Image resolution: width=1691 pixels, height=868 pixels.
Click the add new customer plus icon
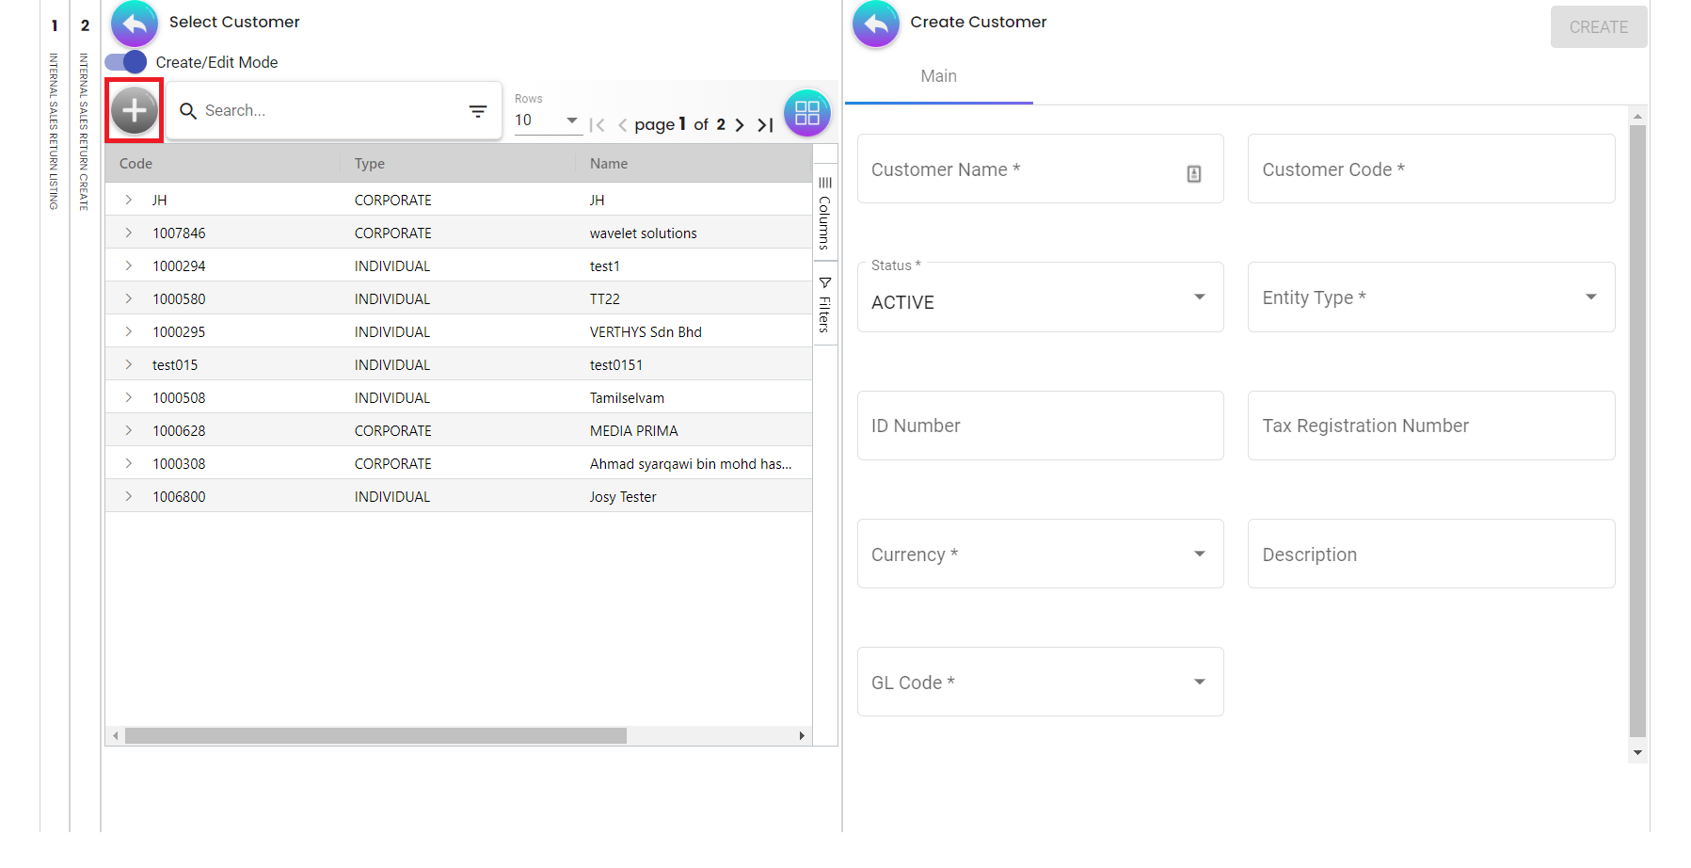click(x=135, y=111)
